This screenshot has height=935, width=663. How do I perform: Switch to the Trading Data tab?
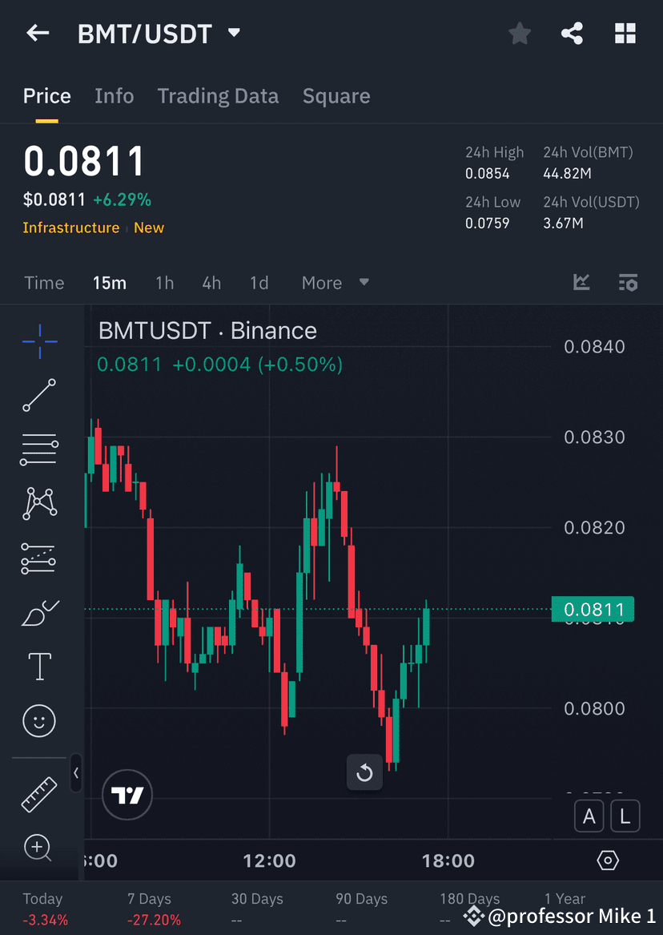pos(218,95)
